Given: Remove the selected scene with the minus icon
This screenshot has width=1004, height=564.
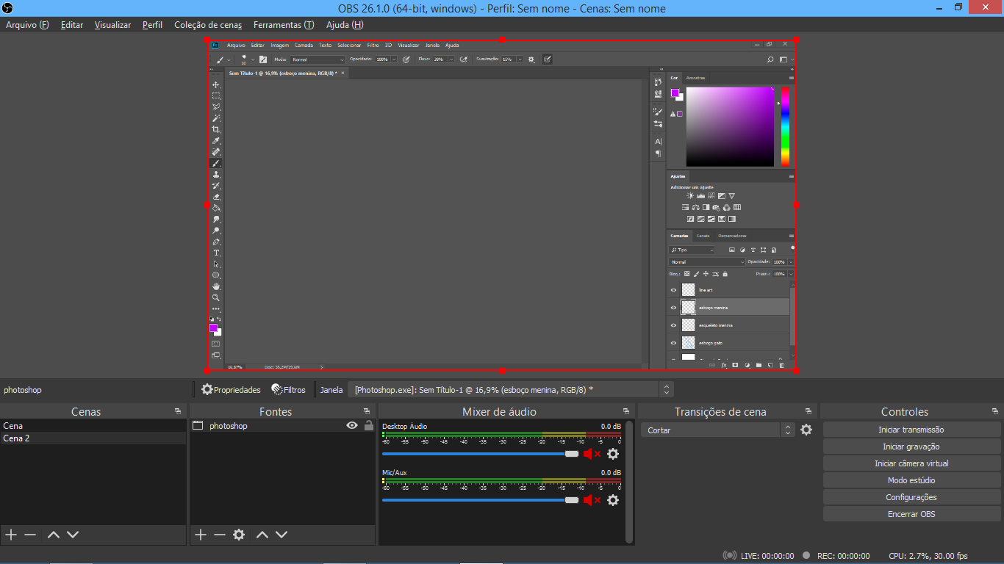Looking at the screenshot, I should coord(30,535).
